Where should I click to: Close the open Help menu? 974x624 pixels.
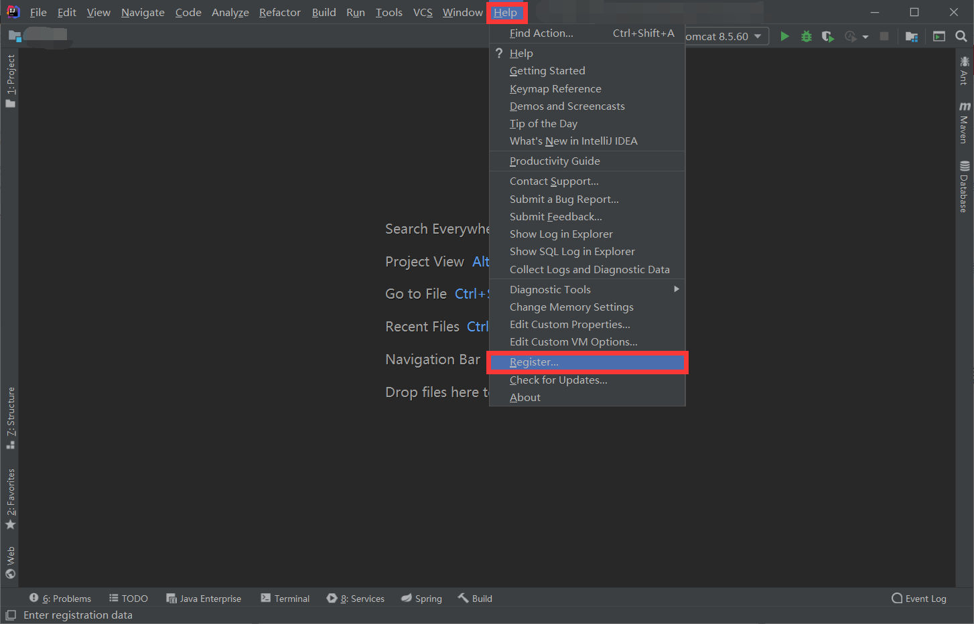click(506, 12)
